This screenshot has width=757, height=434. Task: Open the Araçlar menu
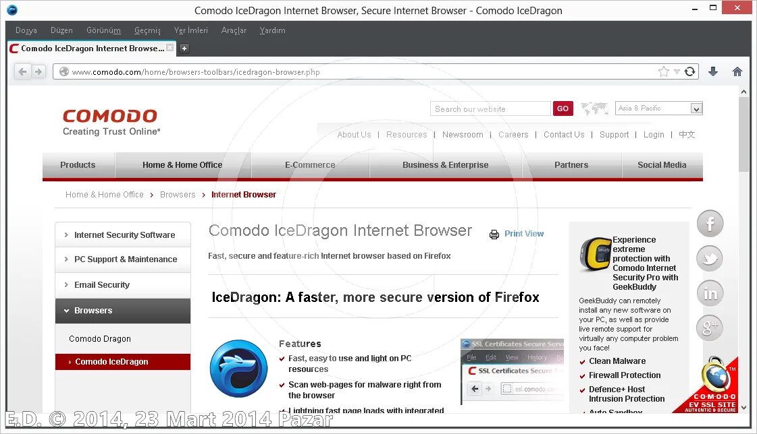tap(234, 30)
